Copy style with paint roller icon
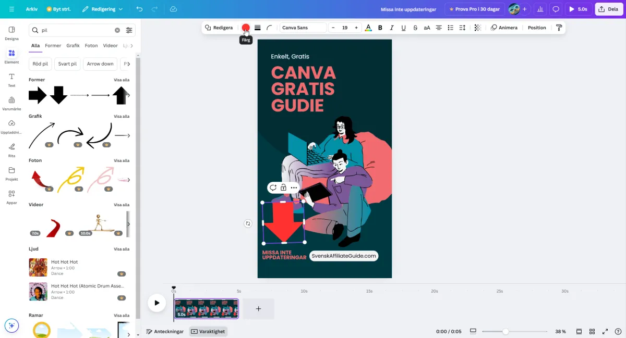Screen dimensions: 626x338 click(559, 28)
